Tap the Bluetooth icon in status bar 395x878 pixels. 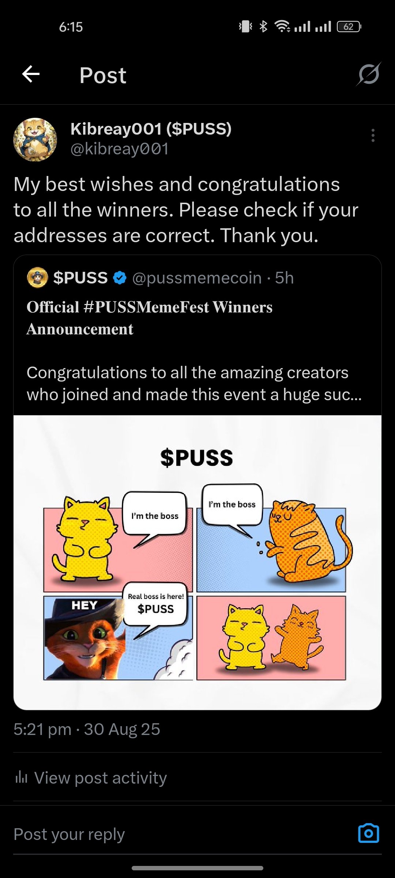coord(263,26)
